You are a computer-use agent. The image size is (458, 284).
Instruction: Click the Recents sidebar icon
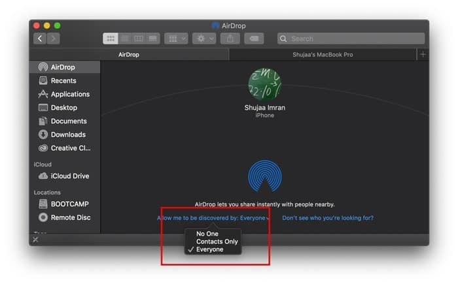point(43,80)
